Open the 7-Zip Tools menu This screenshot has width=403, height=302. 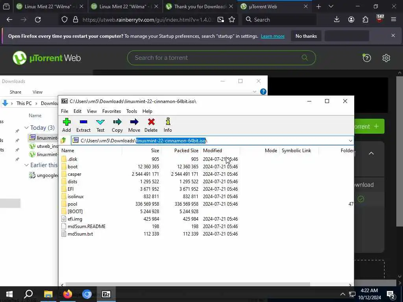point(131,111)
